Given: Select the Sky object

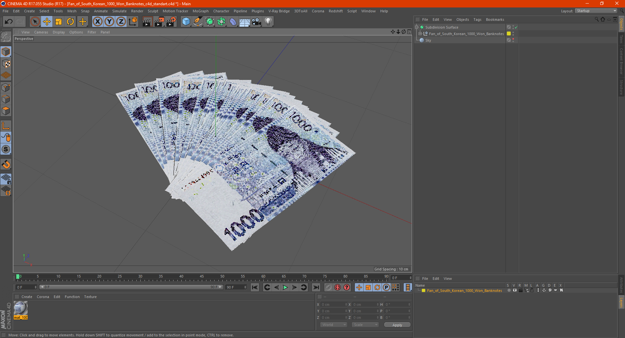Looking at the screenshot, I should click(x=428, y=40).
